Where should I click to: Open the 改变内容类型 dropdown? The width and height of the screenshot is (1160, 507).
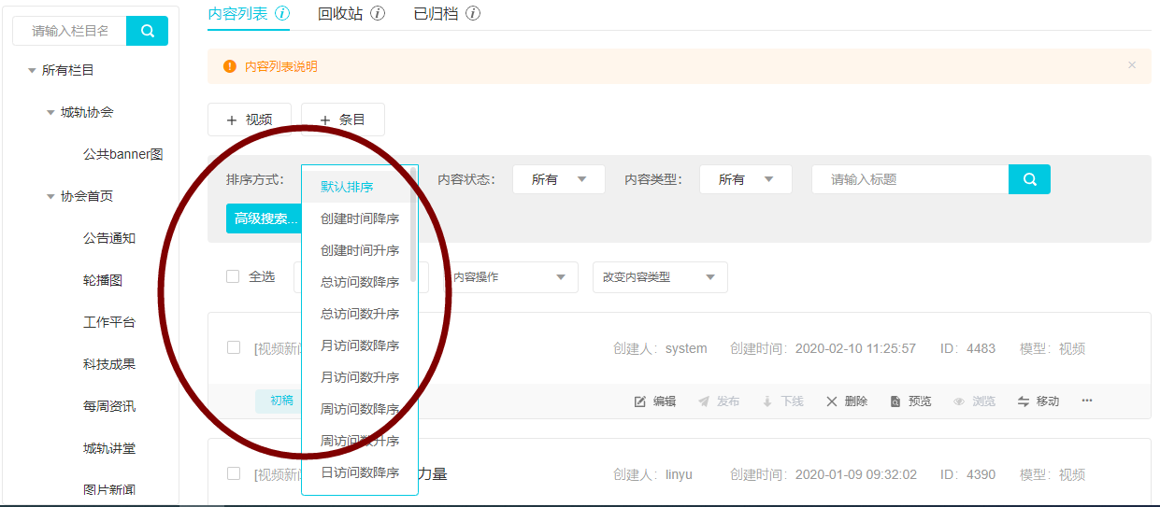(x=660, y=277)
